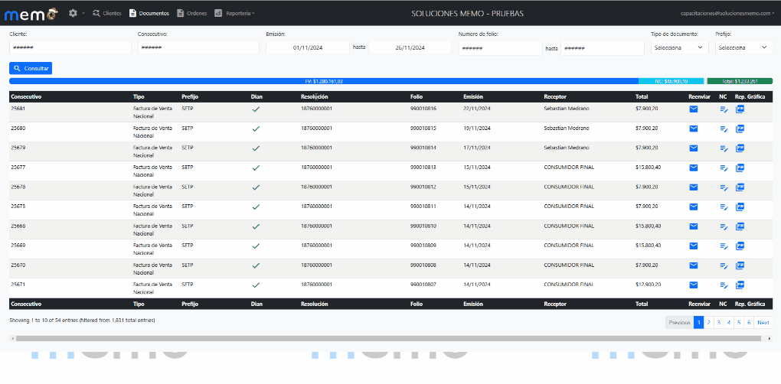Screen dimensions: 781x384
Task: Open PDF graphic for consecutivo 25681
Action: point(740,109)
